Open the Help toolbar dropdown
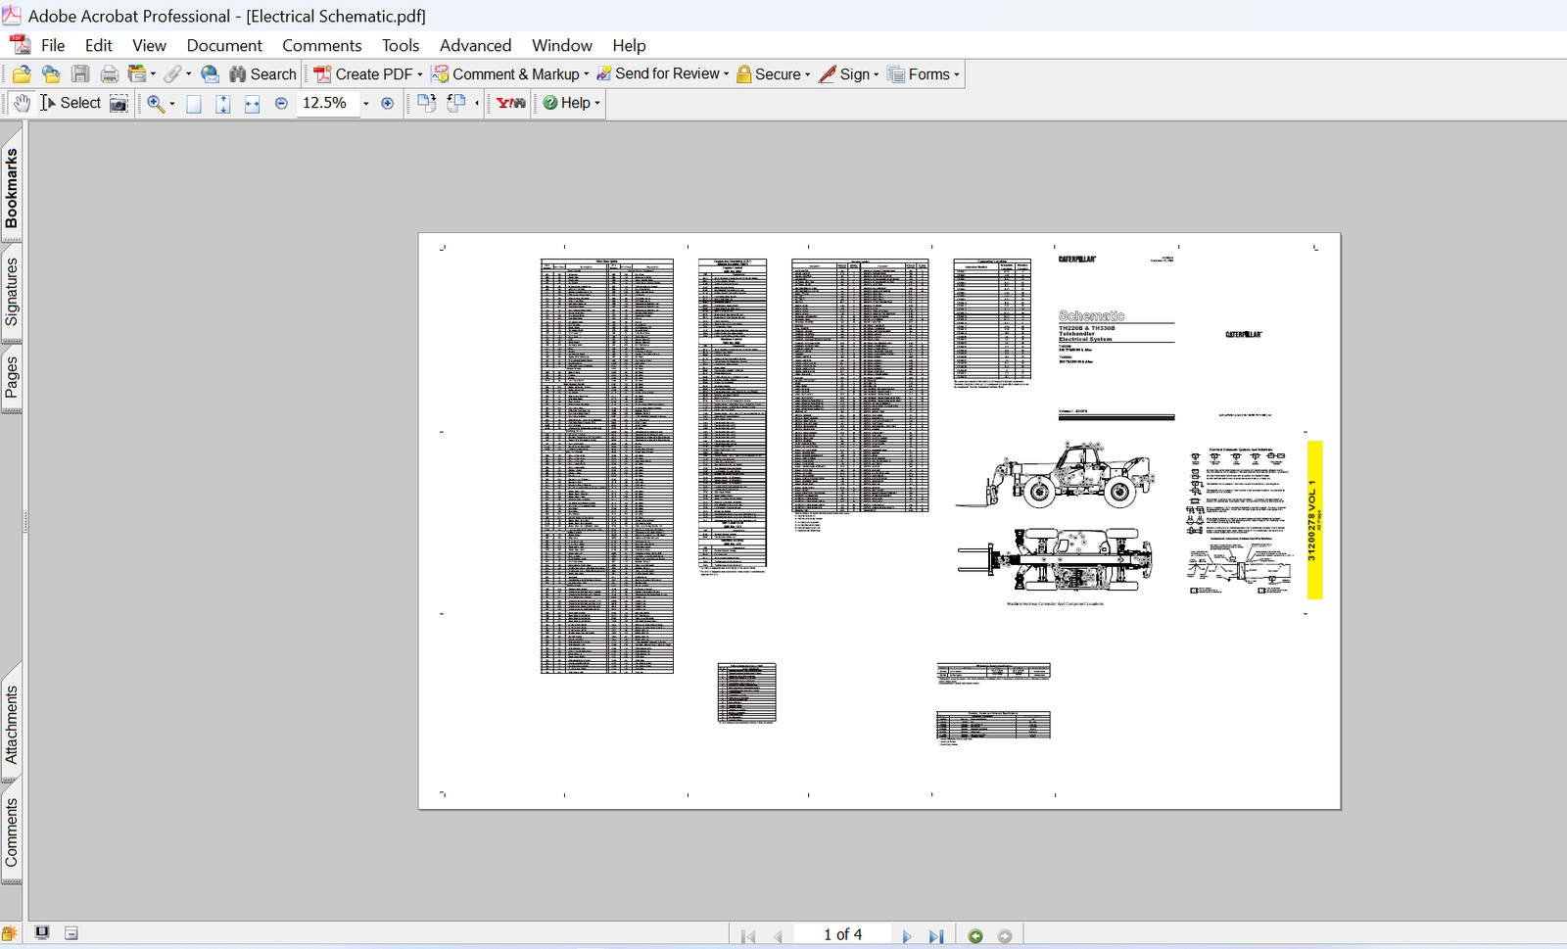This screenshot has width=1567, height=949. tap(571, 103)
